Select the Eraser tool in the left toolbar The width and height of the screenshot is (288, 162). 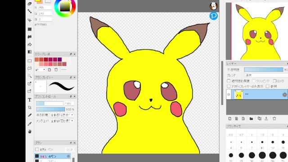pyautogui.click(x=30, y=4)
